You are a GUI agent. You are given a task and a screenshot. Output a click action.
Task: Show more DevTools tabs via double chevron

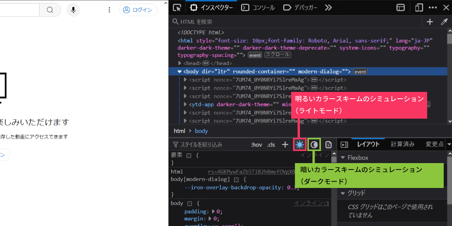point(328,8)
